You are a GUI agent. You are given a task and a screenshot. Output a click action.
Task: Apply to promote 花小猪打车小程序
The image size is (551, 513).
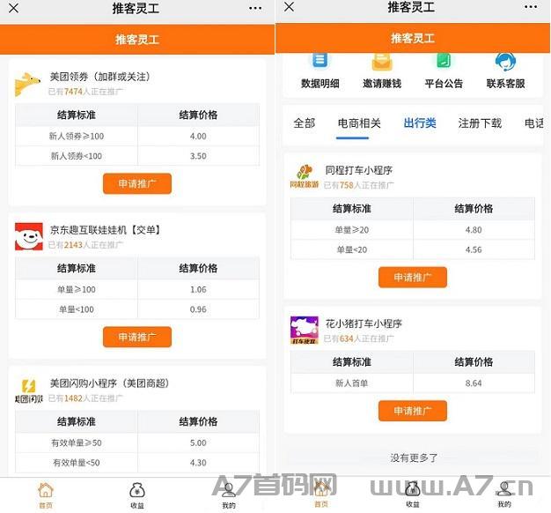point(413,411)
